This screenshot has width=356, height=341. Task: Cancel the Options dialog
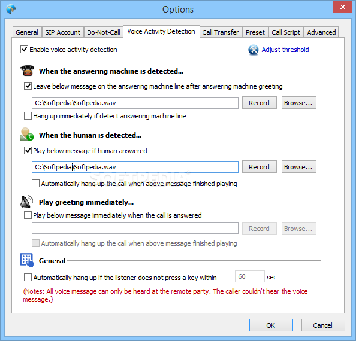323,325
